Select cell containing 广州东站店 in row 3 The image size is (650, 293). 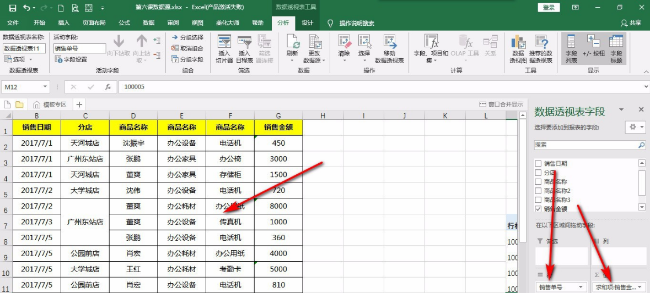pos(85,159)
